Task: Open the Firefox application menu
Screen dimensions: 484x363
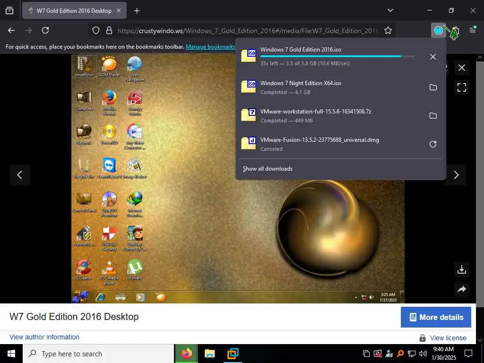Action: [473, 30]
